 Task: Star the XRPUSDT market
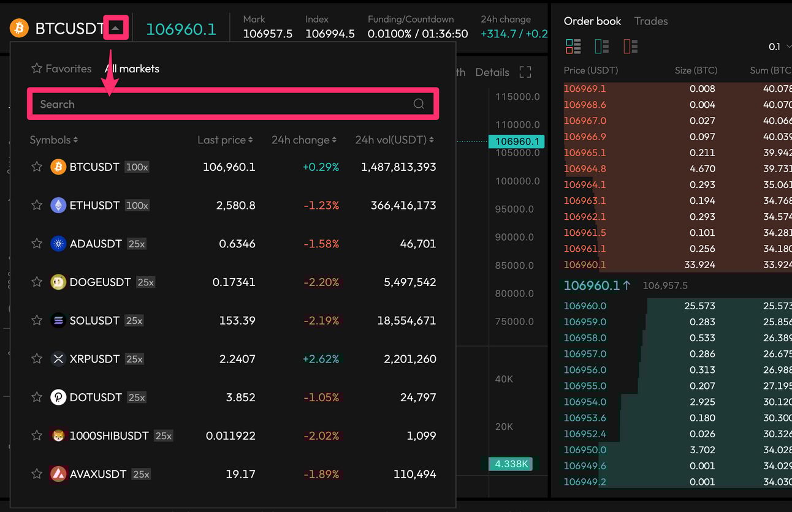[37, 359]
